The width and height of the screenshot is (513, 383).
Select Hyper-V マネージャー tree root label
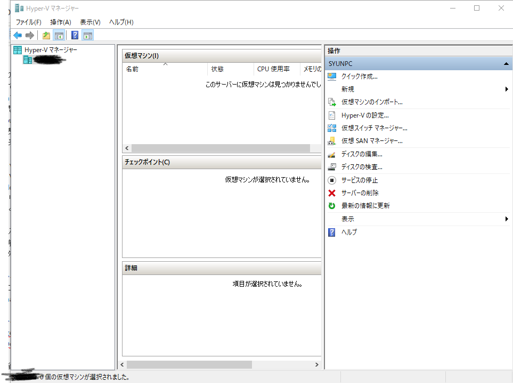click(x=51, y=50)
